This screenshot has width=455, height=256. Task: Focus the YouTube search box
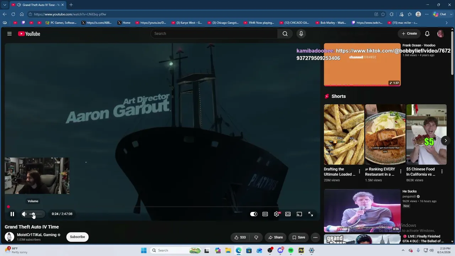click(214, 33)
